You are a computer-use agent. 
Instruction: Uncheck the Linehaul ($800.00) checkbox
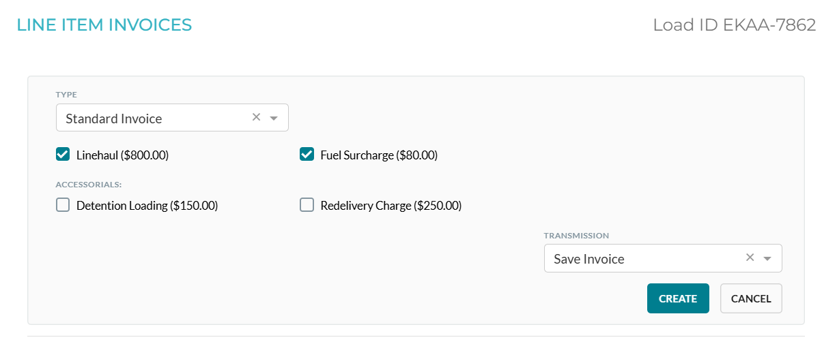pyautogui.click(x=63, y=155)
